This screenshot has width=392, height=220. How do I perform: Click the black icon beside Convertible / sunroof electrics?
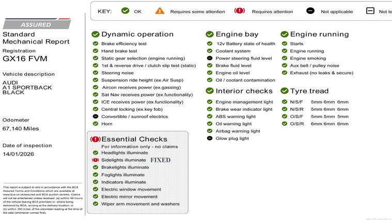click(96, 116)
